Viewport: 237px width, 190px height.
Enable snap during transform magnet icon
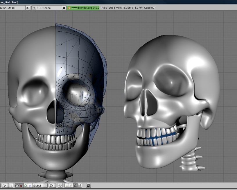pos(60,185)
